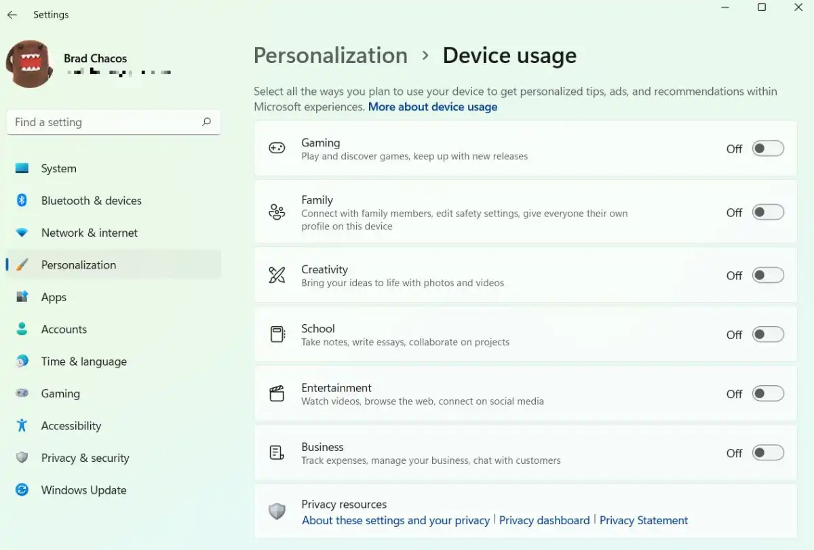Turn on the Family toggle
The image size is (814, 550).
[768, 212]
